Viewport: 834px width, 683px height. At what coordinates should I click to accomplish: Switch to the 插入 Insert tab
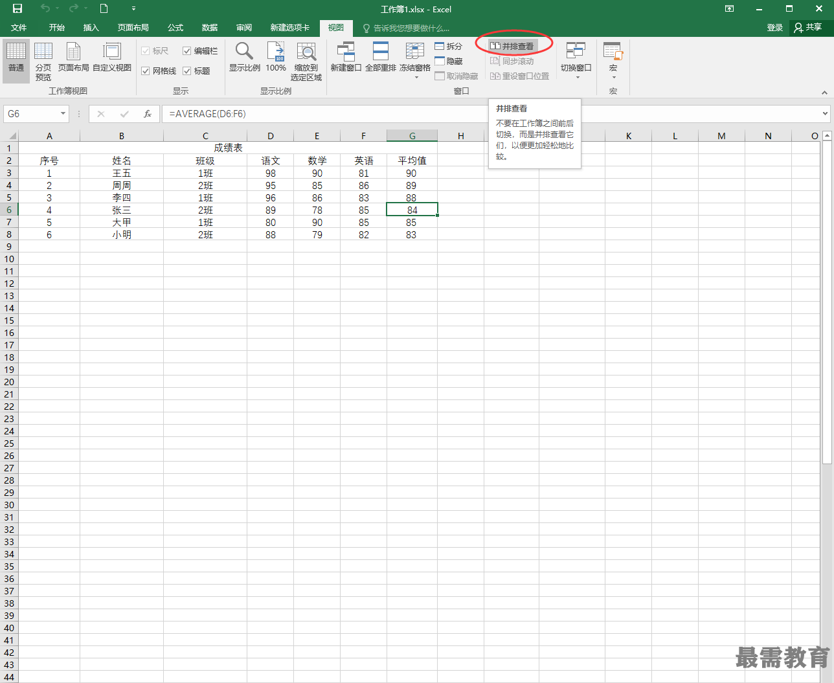(x=91, y=28)
